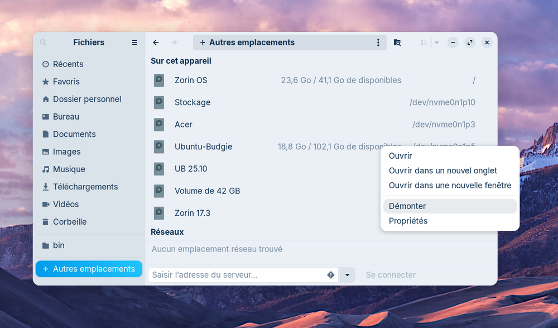Open the three-dot menu in path bar
This screenshot has width=558, height=328.
tap(378, 42)
